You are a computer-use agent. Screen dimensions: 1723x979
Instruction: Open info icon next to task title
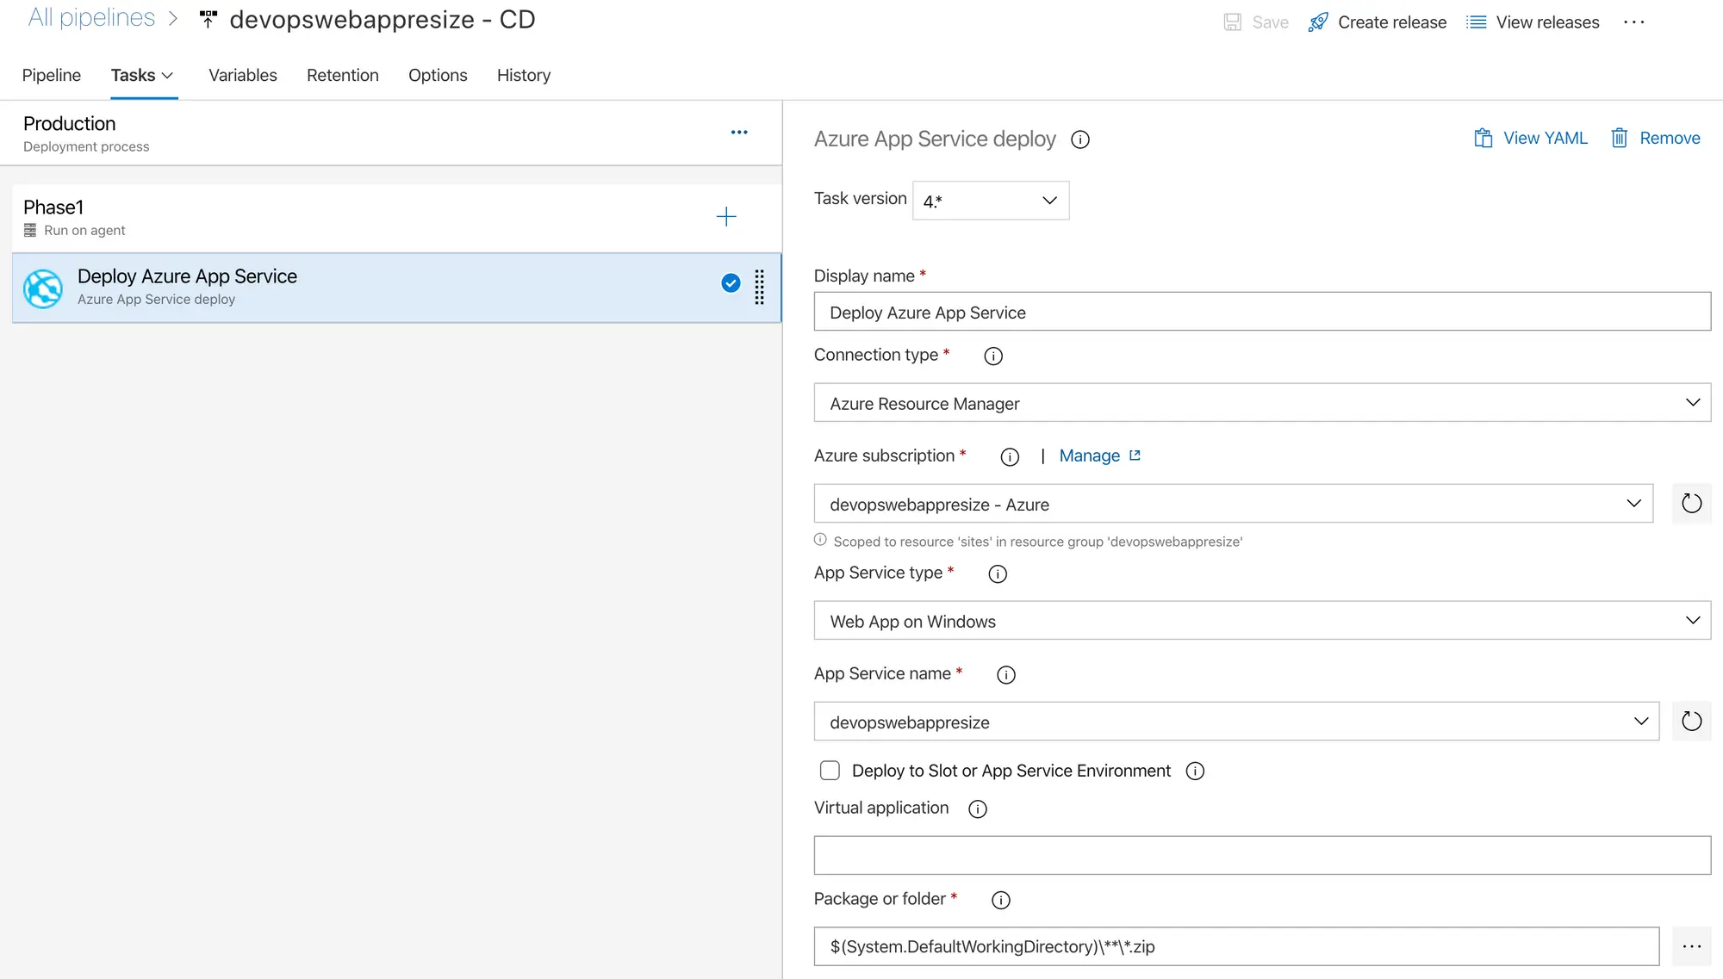pyautogui.click(x=1080, y=139)
